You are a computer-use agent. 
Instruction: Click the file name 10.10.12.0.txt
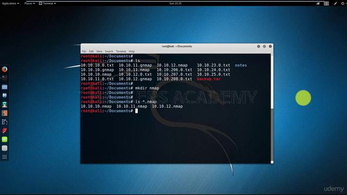coord(135,75)
